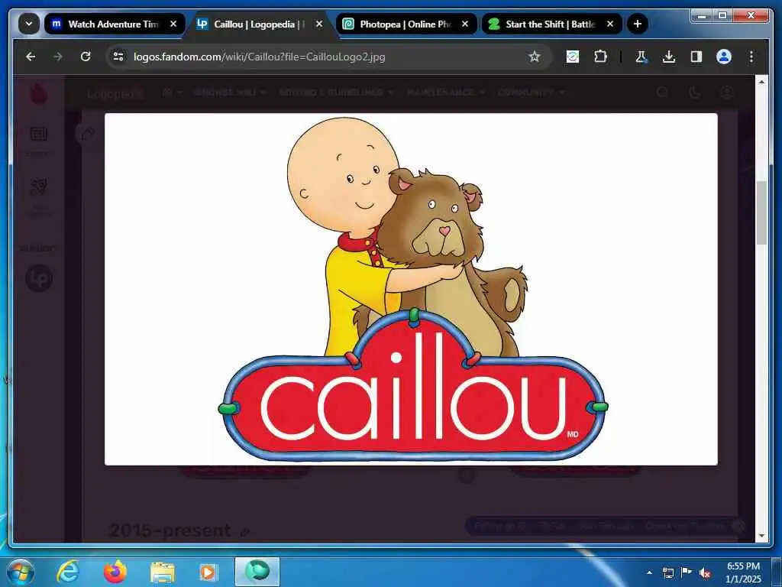
Task: Show hidden system tray icons
Action: (649, 572)
